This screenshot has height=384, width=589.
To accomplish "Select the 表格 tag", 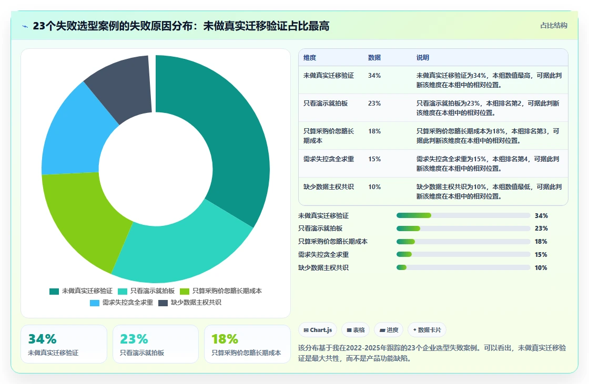I will pos(356,330).
